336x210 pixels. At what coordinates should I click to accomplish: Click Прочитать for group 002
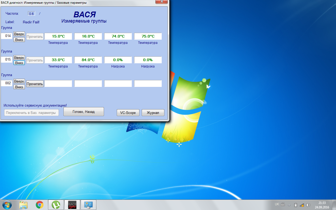tap(35, 84)
